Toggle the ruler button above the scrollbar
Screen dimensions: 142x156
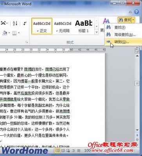137,51
